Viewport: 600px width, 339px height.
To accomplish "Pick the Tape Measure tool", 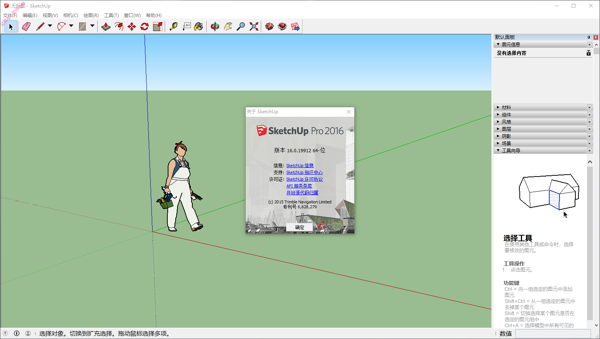I will coord(173,27).
